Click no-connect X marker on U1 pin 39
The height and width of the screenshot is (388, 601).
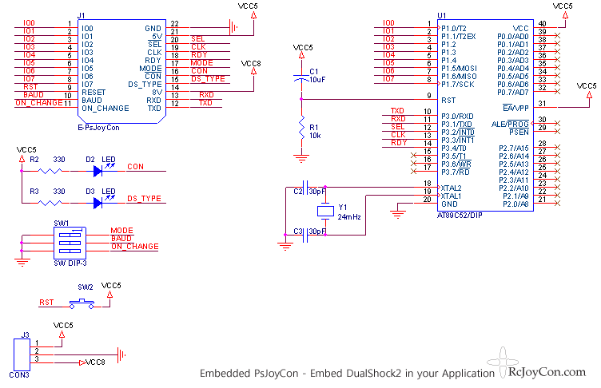point(557,36)
